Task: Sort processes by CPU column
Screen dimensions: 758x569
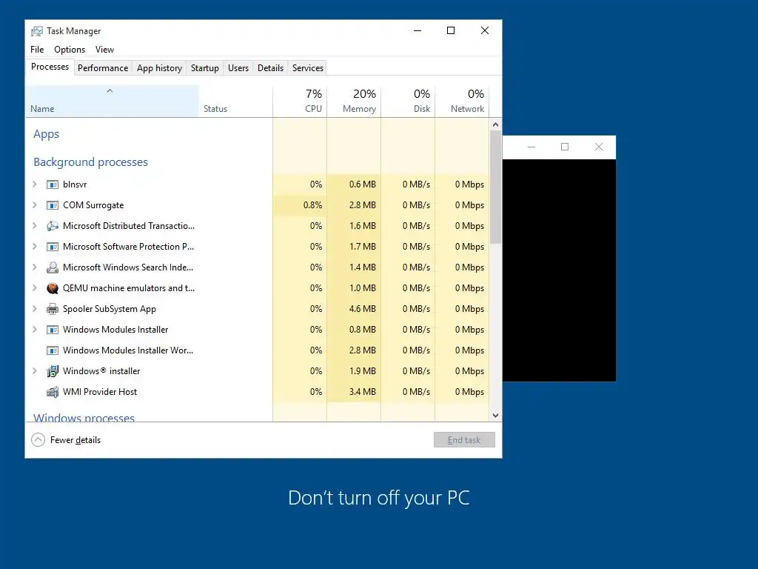Action: (301, 101)
